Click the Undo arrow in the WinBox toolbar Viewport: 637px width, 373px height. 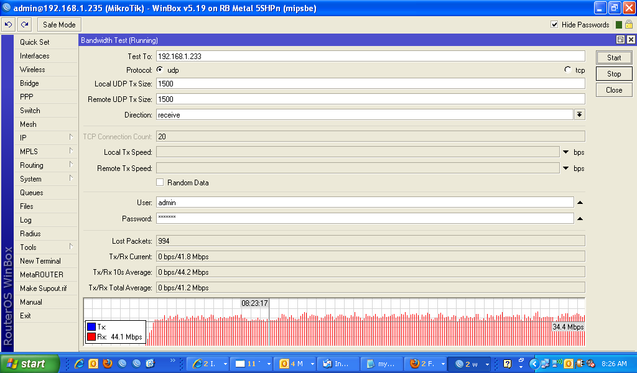click(8, 25)
